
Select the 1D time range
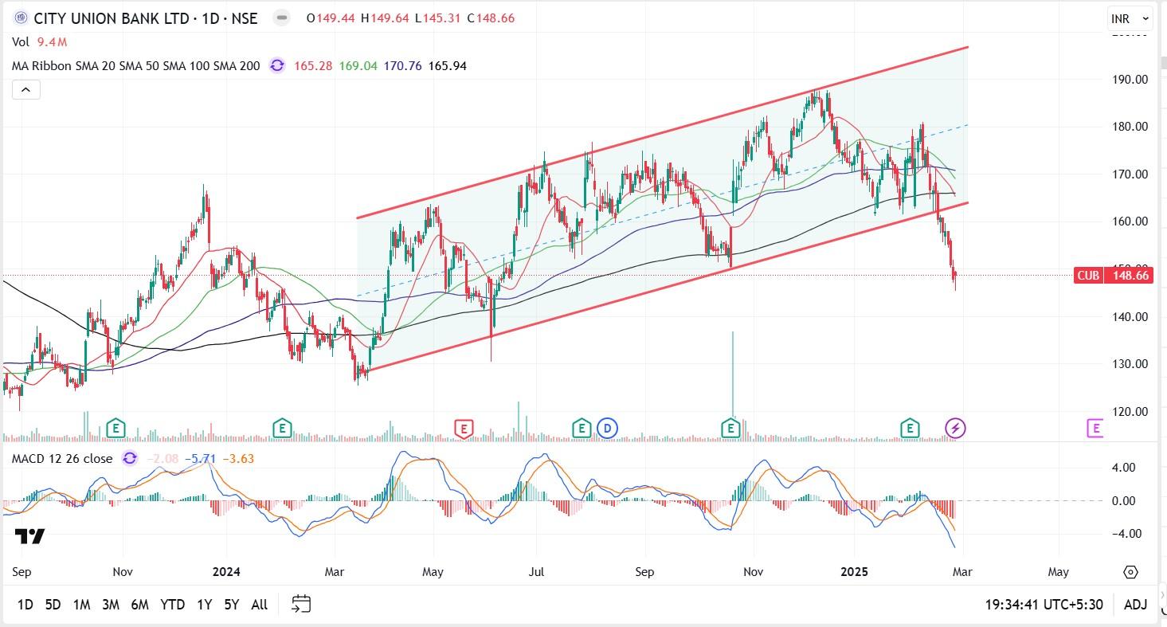[25, 605]
